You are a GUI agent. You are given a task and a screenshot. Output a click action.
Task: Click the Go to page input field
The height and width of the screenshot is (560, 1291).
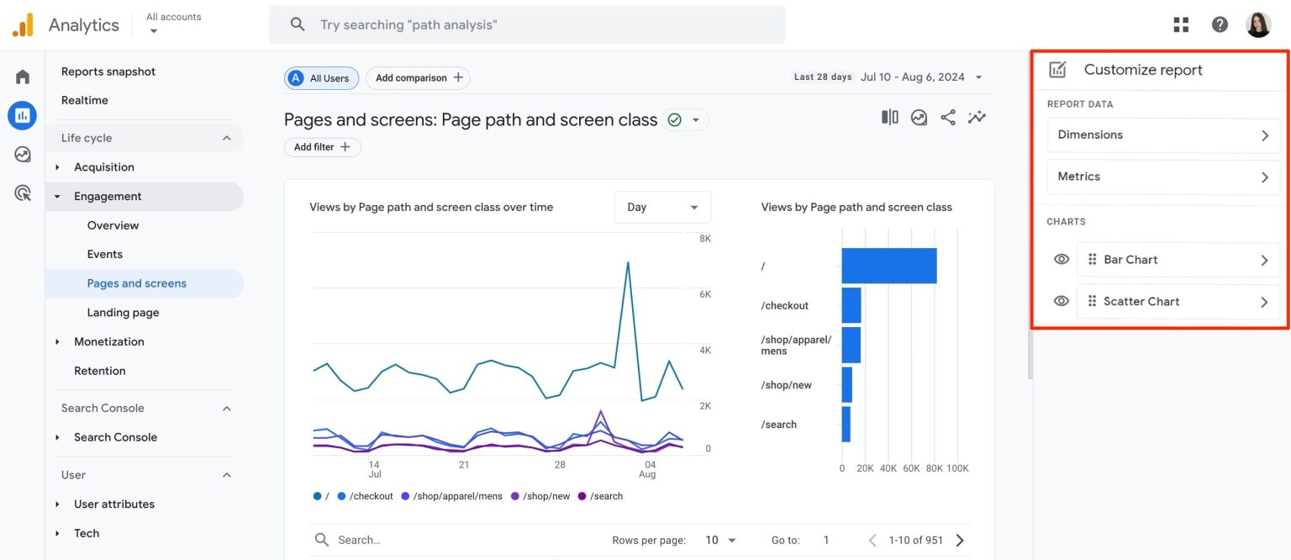pos(825,539)
